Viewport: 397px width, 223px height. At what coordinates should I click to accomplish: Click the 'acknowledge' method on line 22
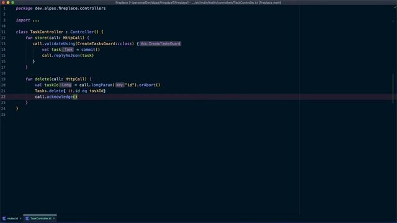pyautogui.click(x=60, y=97)
